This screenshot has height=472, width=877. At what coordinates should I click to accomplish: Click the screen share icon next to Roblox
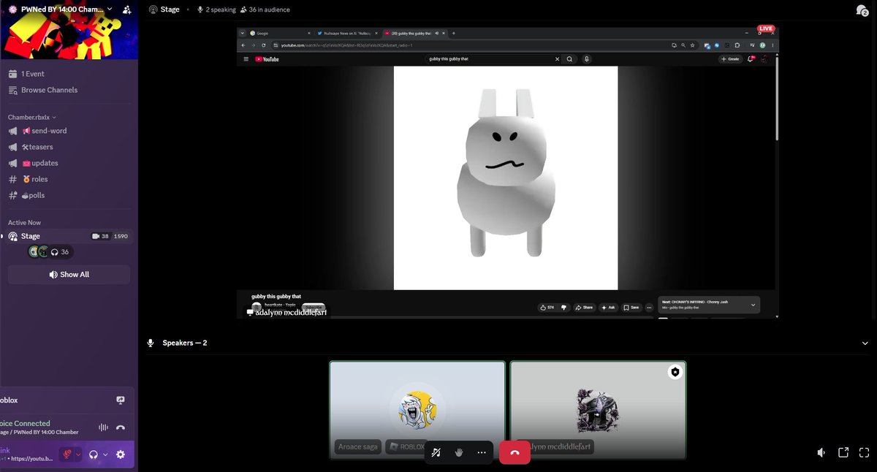point(120,400)
